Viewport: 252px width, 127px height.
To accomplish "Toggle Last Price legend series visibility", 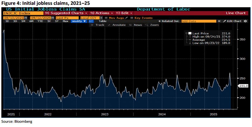I will (x=190, y=33).
